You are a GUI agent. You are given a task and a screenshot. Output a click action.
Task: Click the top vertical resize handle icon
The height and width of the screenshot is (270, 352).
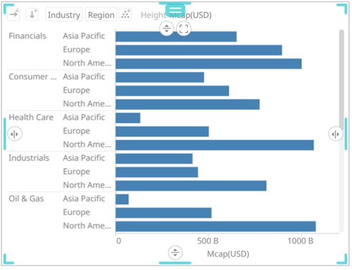[167, 28]
